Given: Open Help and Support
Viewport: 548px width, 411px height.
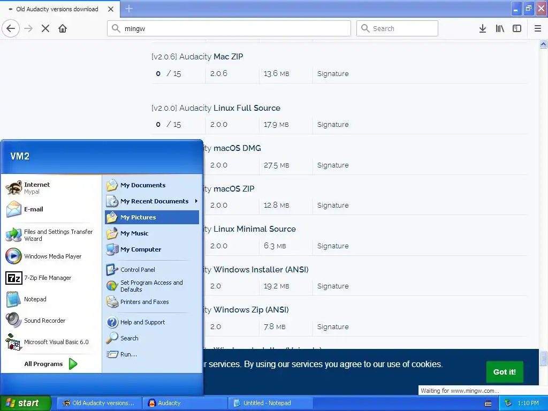Looking at the screenshot, I should (x=152, y=322).
